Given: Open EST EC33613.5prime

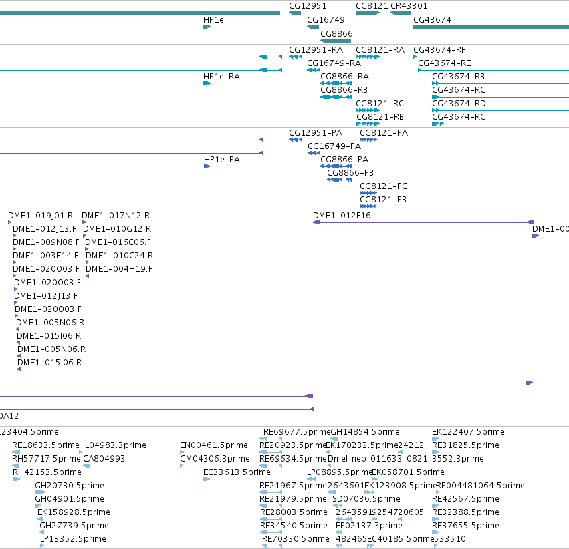Looking at the screenshot, I should click(x=237, y=472).
